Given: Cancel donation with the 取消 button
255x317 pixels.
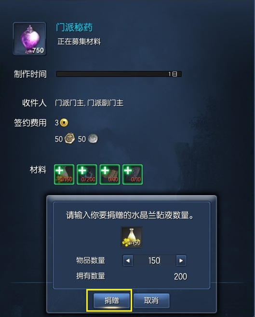Looking at the screenshot, I should (x=151, y=301).
